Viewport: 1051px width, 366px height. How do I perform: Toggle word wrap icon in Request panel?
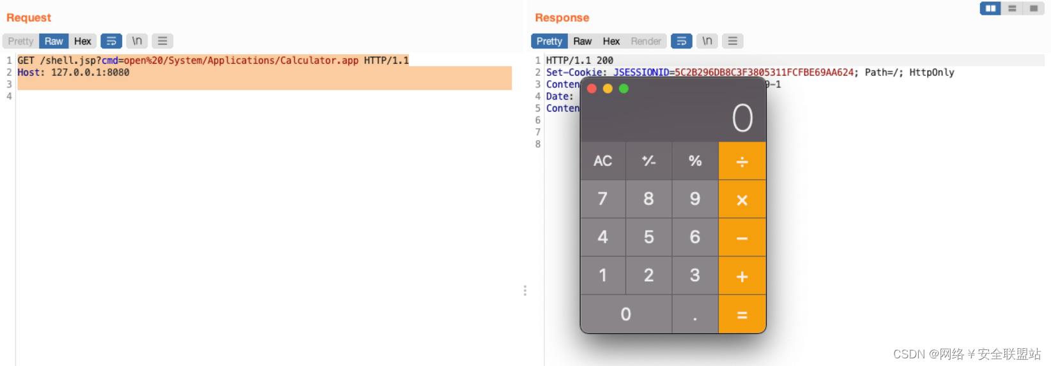pos(111,41)
